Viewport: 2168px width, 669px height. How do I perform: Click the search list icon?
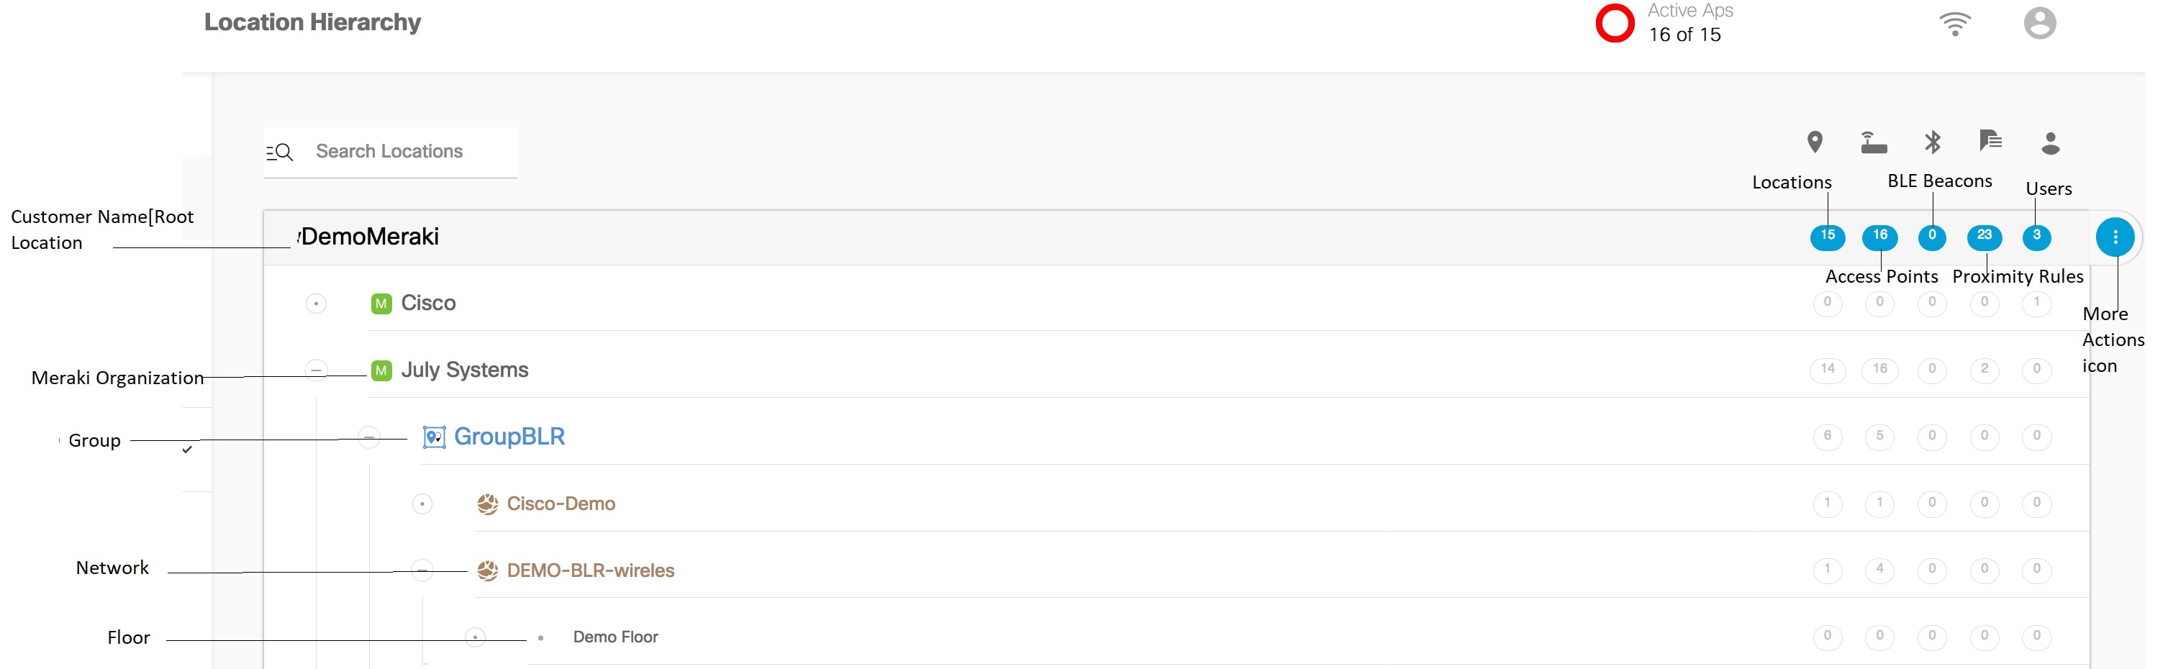pyautogui.click(x=279, y=153)
